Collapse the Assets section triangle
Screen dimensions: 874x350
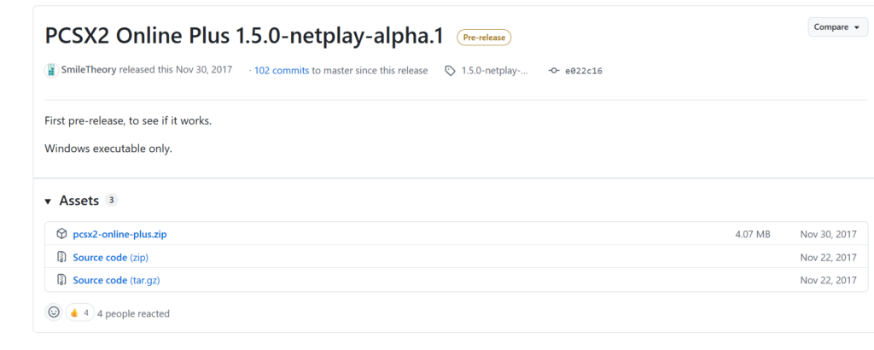[49, 201]
